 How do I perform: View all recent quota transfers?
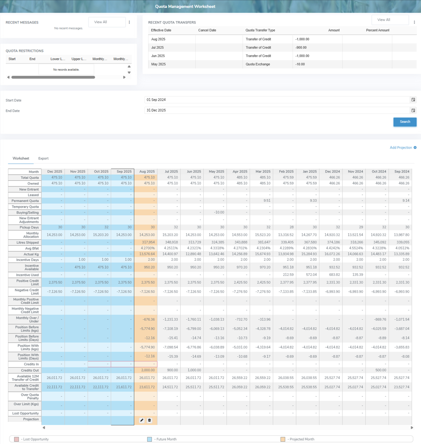pyautogui.click(x=390, y=20)
